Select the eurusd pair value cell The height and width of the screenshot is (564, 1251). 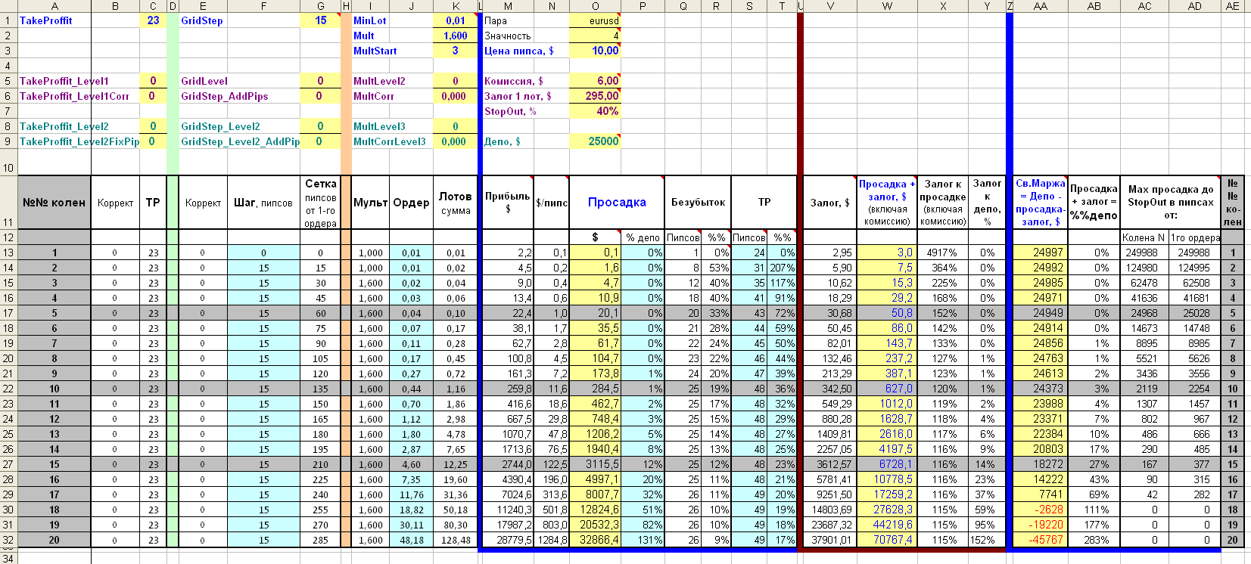tap(595, 20)
